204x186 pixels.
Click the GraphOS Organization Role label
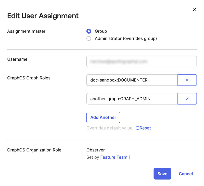pos(34,150)
